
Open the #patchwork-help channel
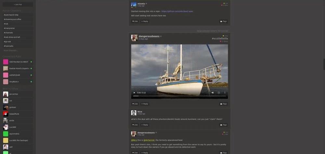coord(11,15)
